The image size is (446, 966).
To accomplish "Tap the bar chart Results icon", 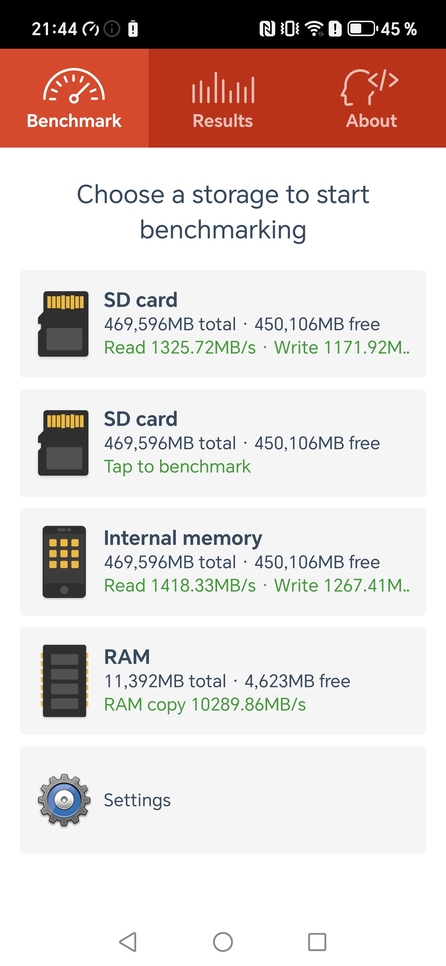I will (x=223, y=88).
